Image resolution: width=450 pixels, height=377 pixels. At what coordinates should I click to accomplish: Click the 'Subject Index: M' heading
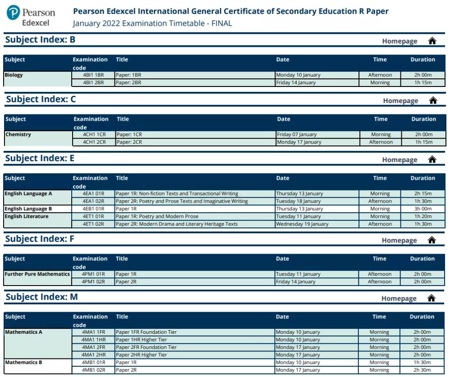coord(41,297)
